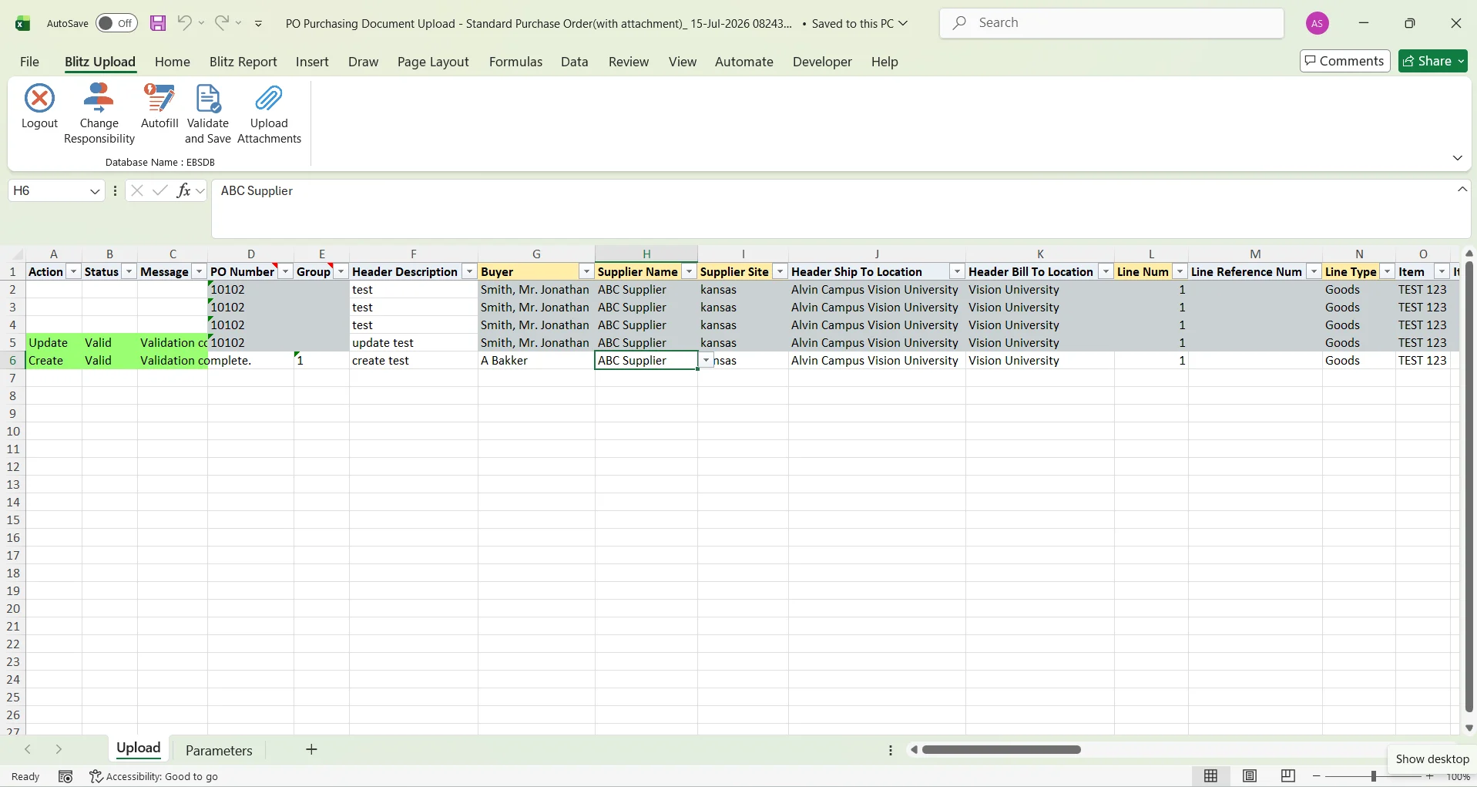Click the Insert Function fx icon
1477x787 pixels.
coord(183,190)
